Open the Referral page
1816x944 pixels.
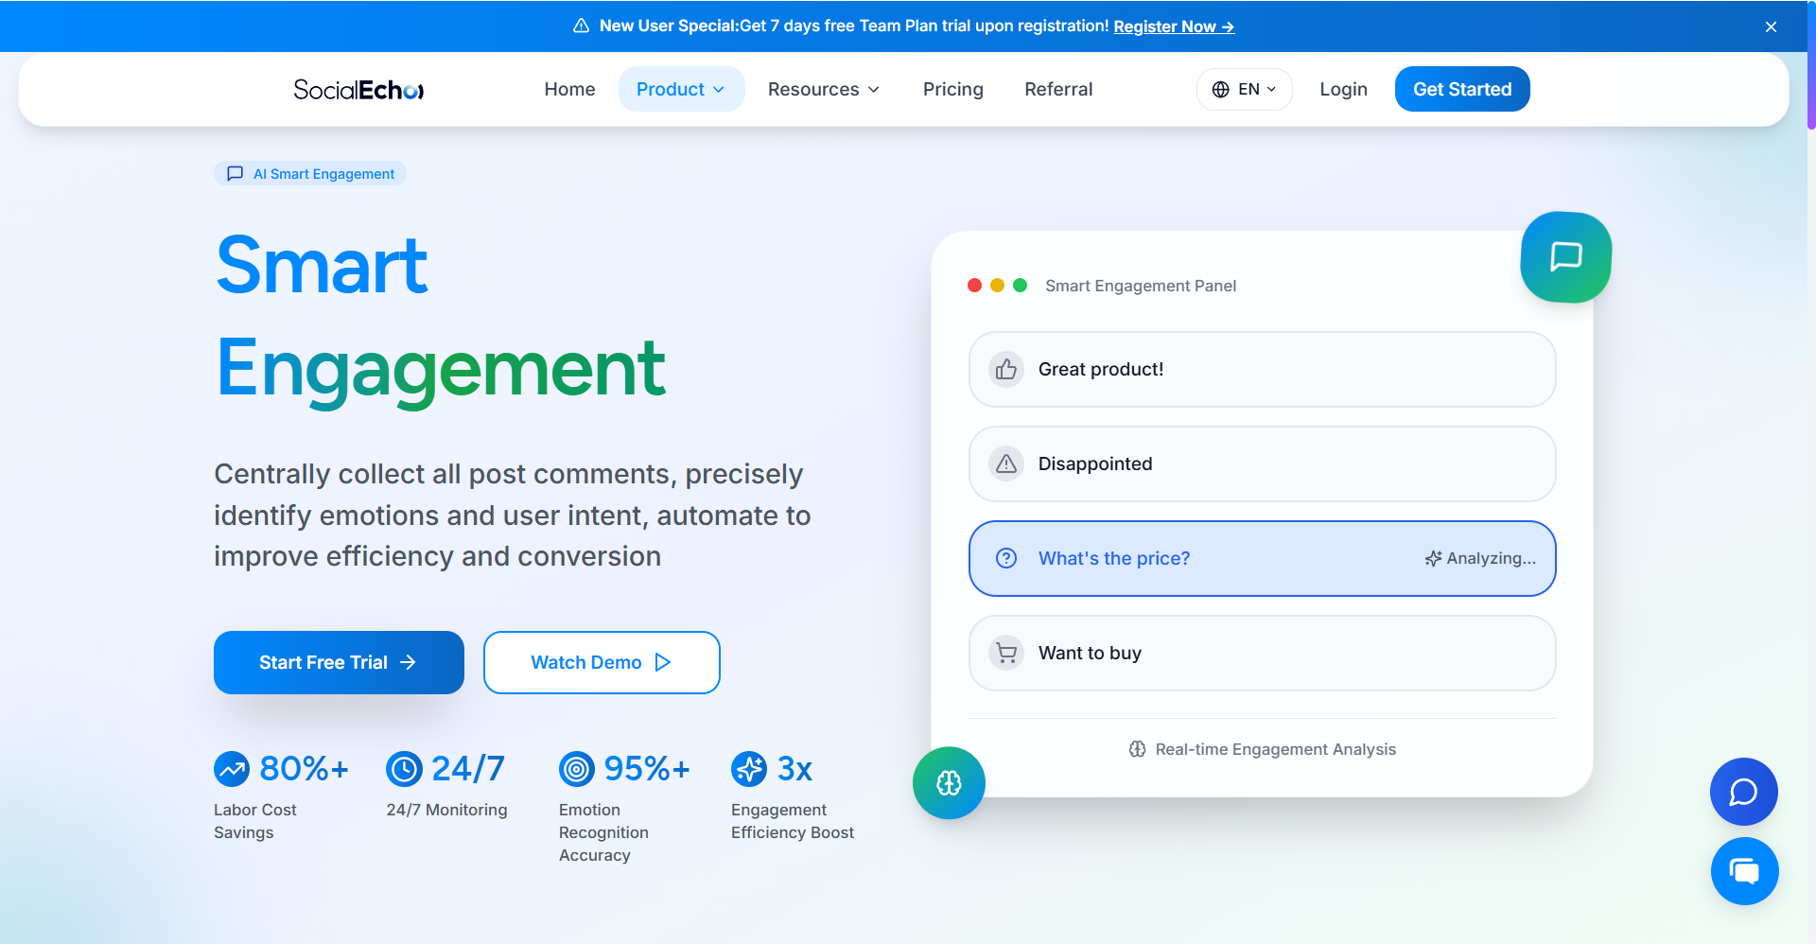pyautogui.click(x=1058, y=89)
